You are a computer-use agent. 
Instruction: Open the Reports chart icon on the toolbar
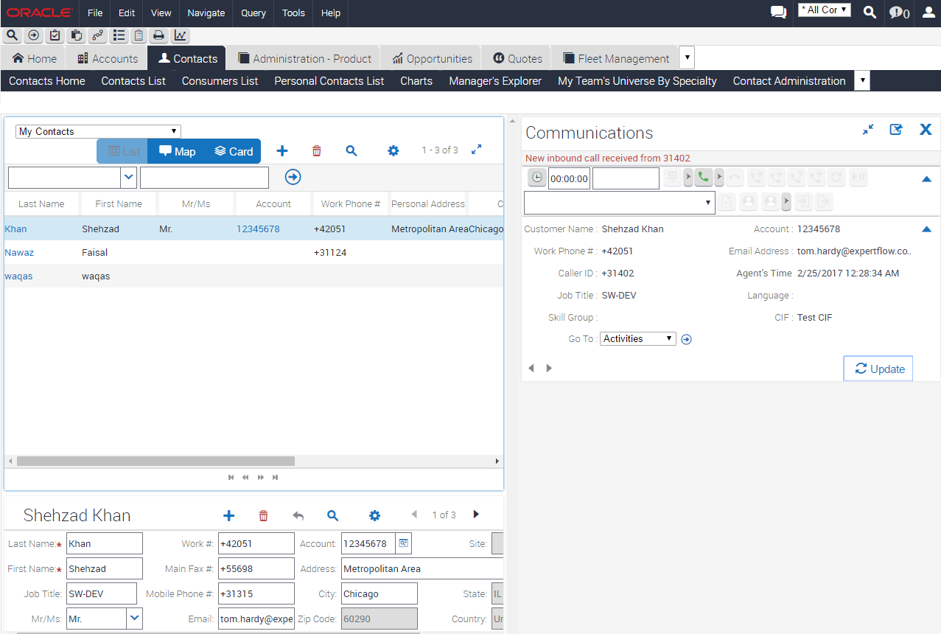pyautogui.click(x=180, y=35)
